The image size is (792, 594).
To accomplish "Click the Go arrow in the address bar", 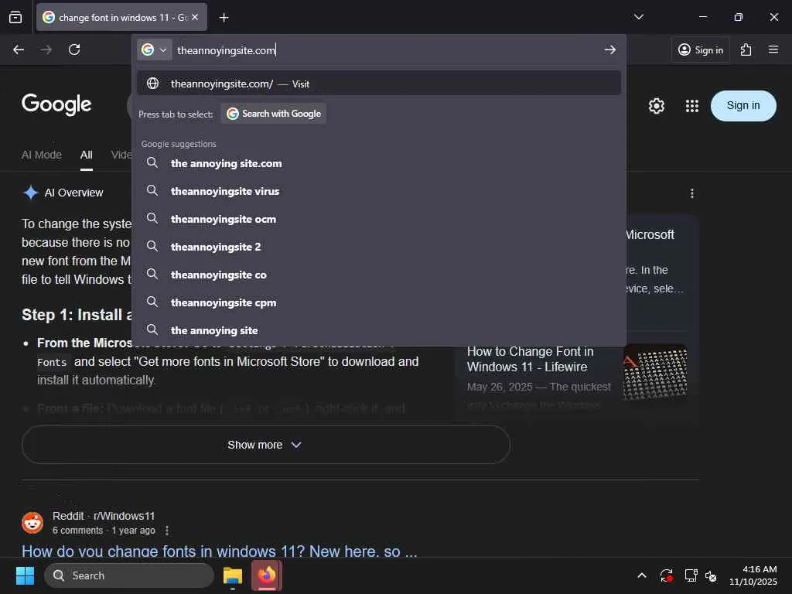I will (x=609, y=49).
